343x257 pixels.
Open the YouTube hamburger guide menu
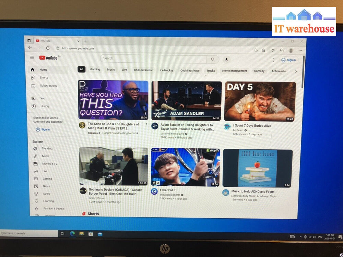(32, 58)
